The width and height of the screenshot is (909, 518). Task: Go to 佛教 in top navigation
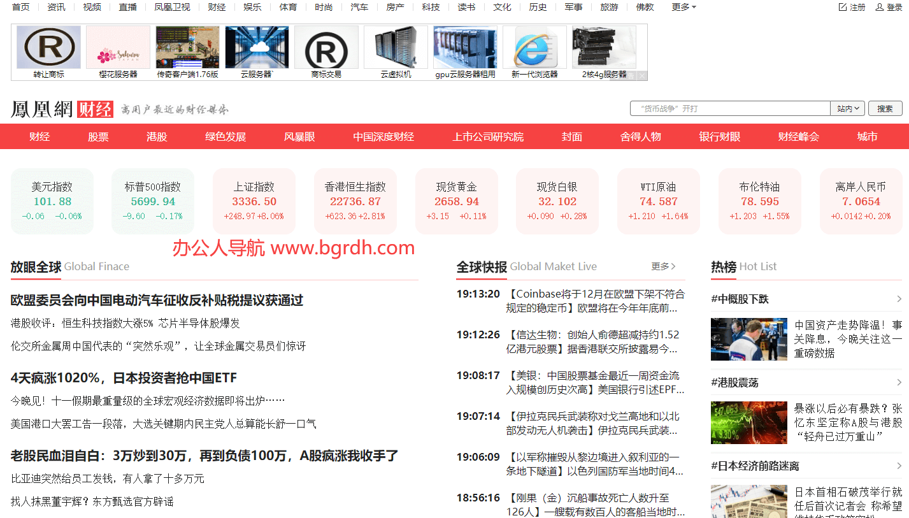point(645,7)
